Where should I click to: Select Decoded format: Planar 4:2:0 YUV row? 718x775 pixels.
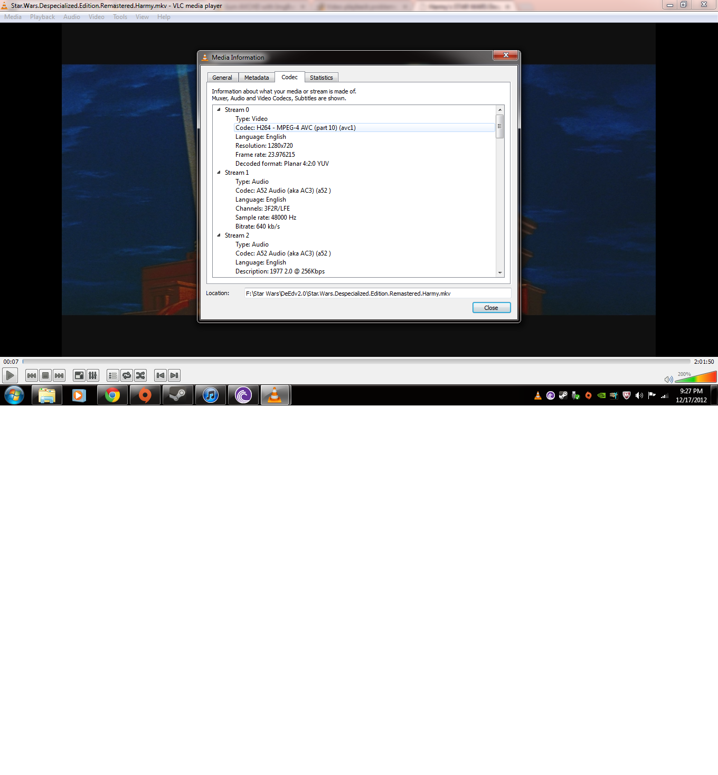(x=282, y=164)
